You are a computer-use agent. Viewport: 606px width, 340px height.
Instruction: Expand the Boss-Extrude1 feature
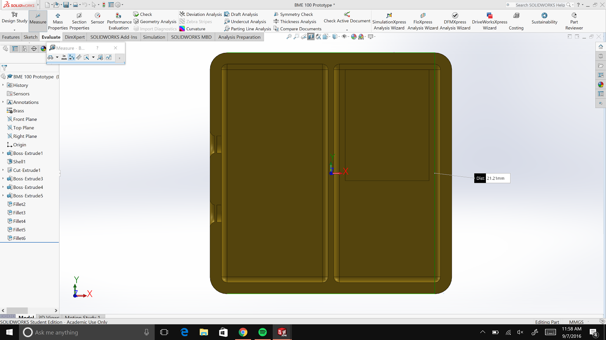point(3,153)
